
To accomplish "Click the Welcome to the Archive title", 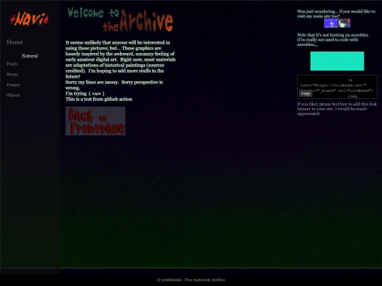I will pos(120,20).
